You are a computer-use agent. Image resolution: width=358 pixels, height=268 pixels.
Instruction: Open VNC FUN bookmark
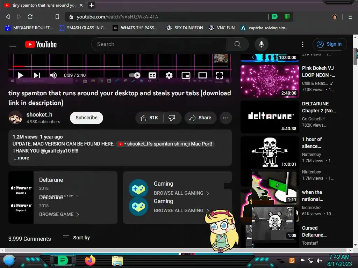222,28
